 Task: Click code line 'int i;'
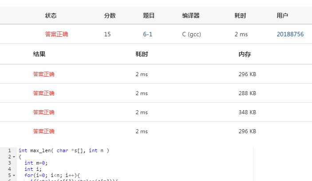tap(33, 169)
